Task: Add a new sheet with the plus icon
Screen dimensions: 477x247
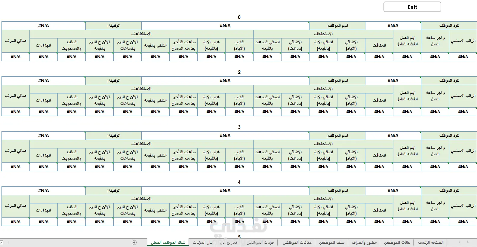Action: click(x=134, y=242)
